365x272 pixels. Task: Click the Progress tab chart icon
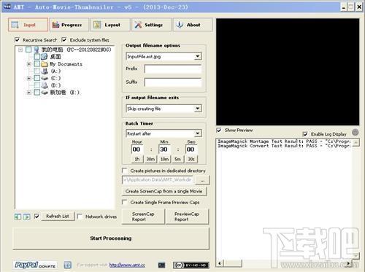point(55,25)
